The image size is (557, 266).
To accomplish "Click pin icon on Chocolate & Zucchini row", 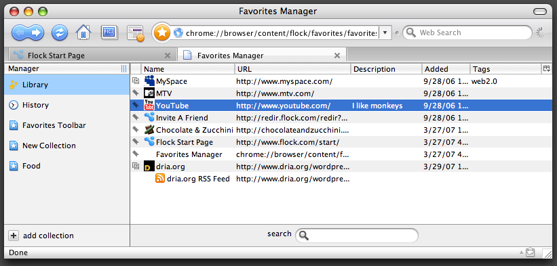I will point(135,129).
